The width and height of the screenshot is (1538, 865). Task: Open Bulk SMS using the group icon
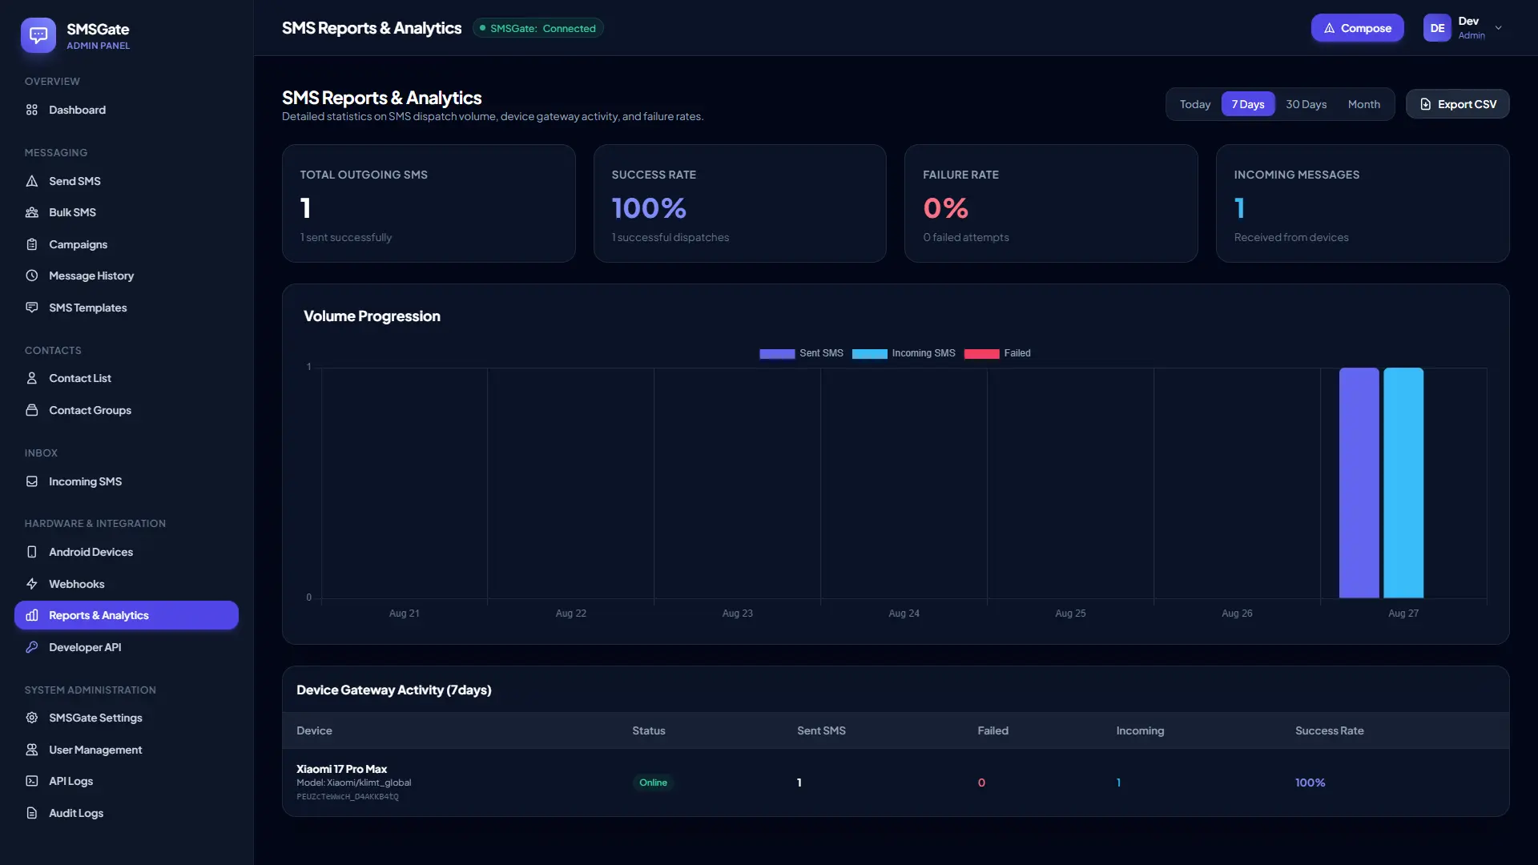pos(32,212)
